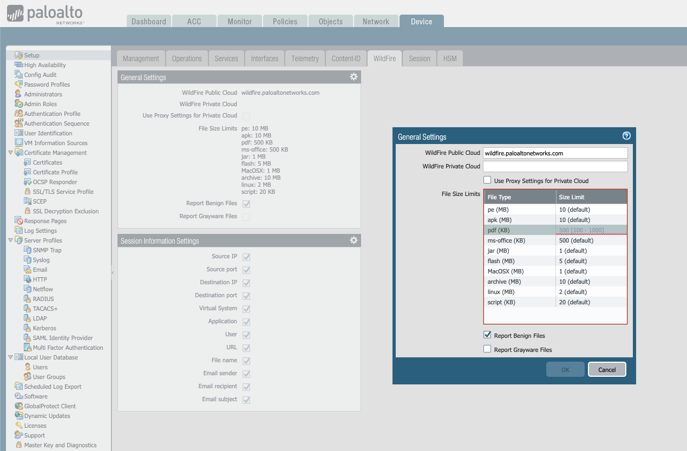Collapse the Certificate Management tree node
Viewport: 687px width, 451px height.
[10, 153]
